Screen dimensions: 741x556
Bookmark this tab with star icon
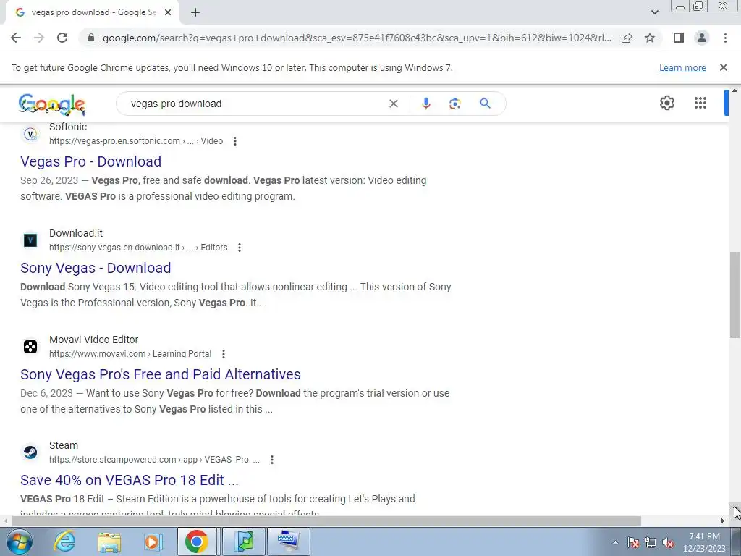click(650, 38)
